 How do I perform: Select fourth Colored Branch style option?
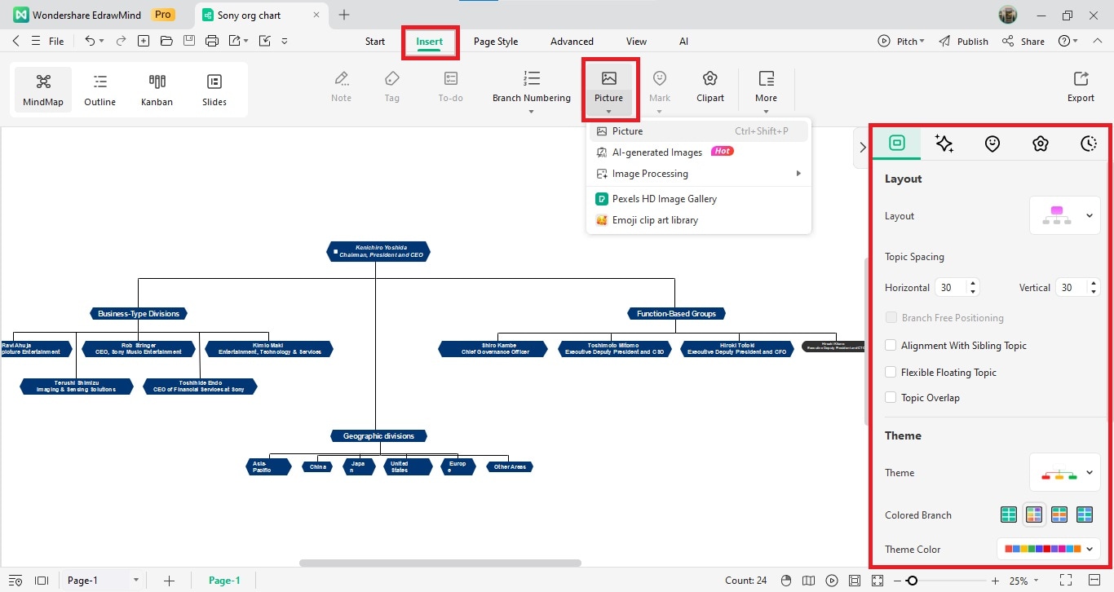[x=1085, y=515]
